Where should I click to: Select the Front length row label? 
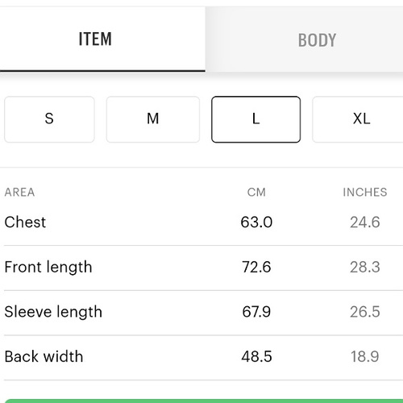(48, 268)
